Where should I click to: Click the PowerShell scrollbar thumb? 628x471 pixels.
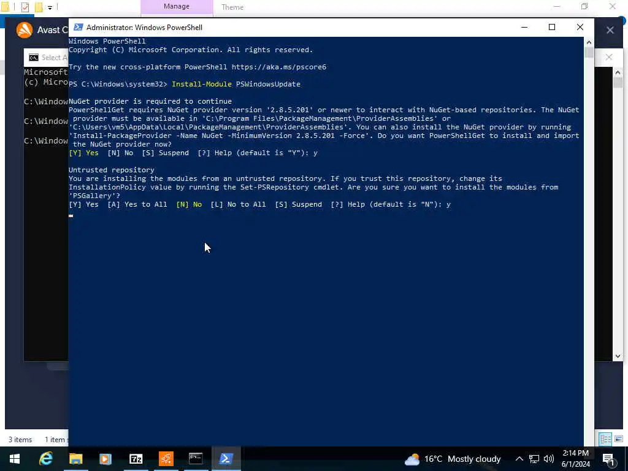click(x=589, y=53)
